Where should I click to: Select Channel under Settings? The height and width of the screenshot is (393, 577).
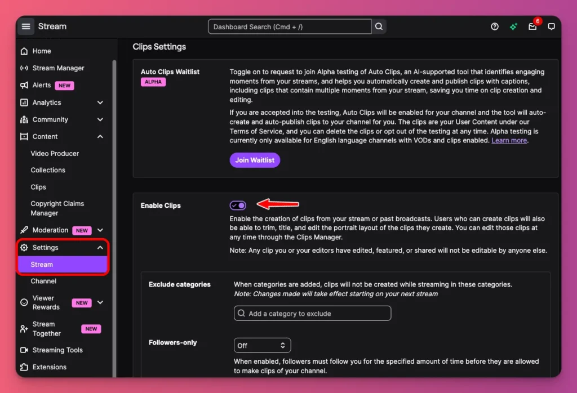tap(42, 281)
